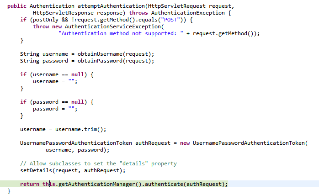
Task: Click the final closing brace of the method
Action: 9,191
